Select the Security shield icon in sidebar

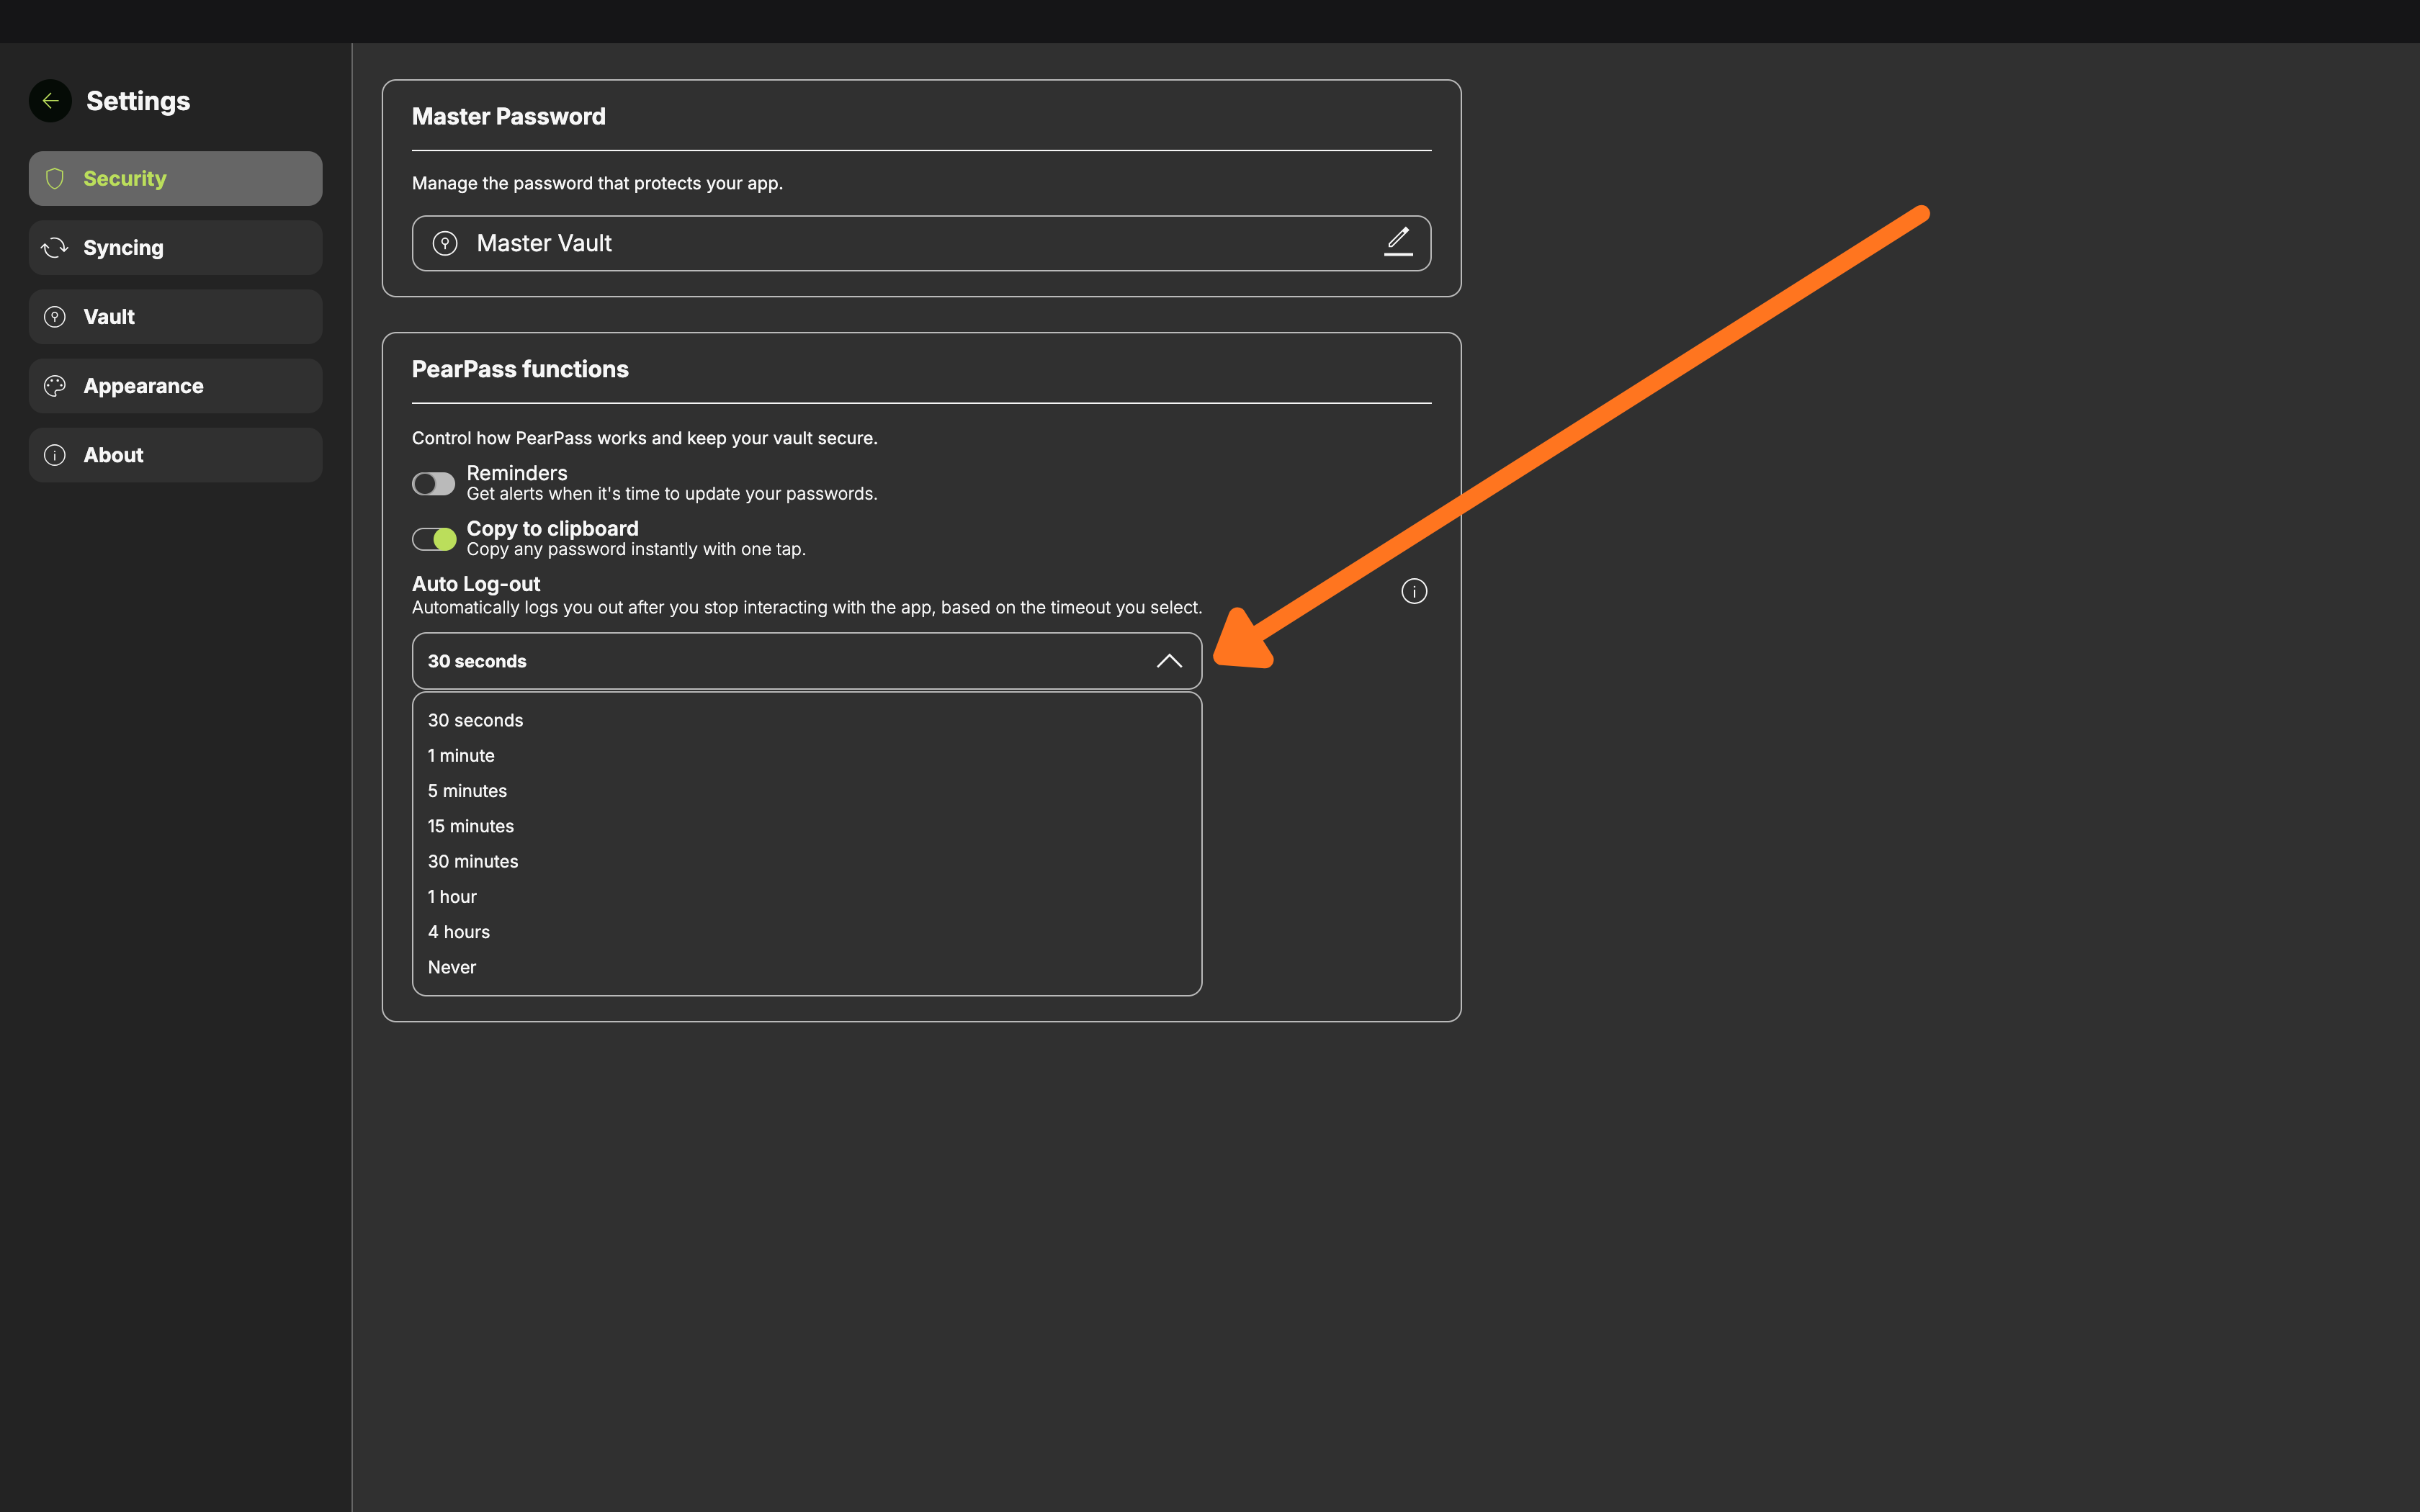pos(55,178)
